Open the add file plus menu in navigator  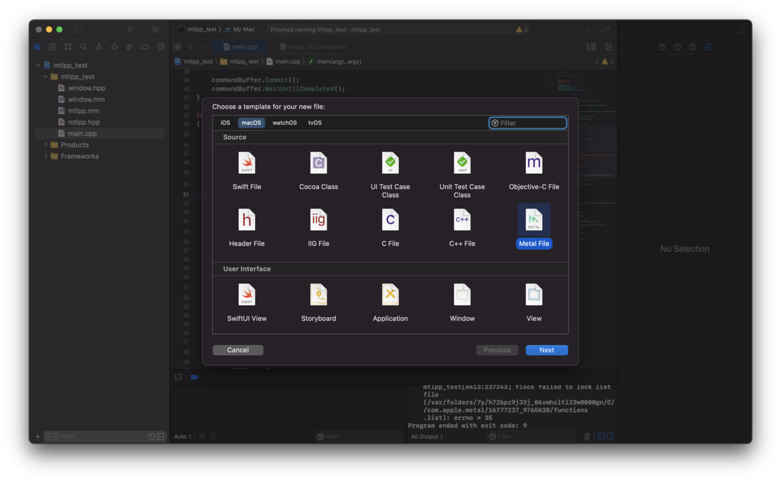(37, 436)
